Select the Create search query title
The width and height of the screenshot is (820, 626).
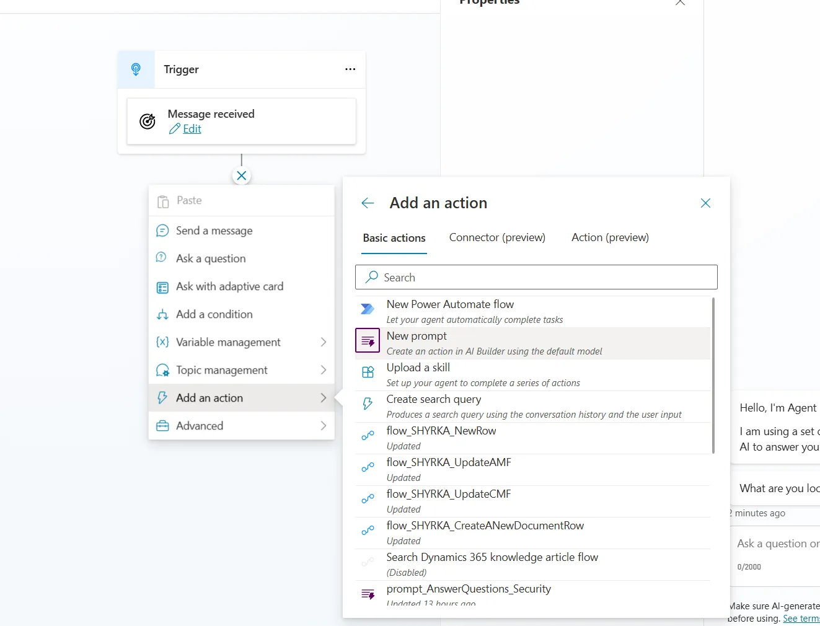click(434, 399)
